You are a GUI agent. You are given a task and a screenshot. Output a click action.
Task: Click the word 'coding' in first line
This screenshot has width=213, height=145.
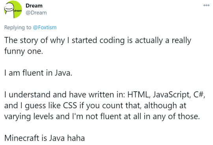pos(112,41)
